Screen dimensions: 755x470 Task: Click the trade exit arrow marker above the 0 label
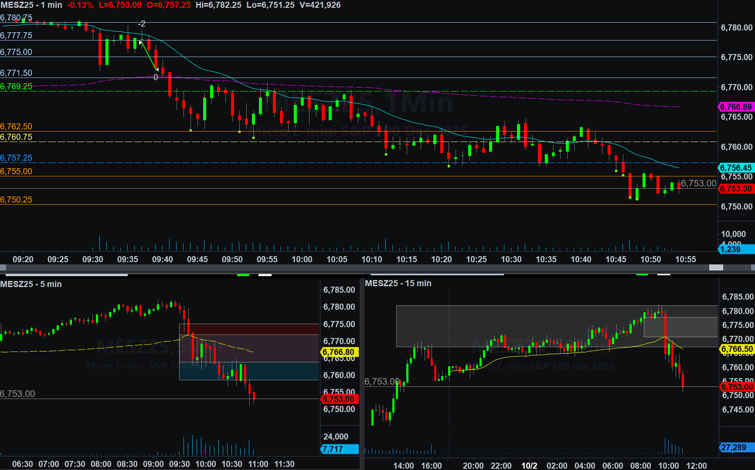click(x=157, y=69)
